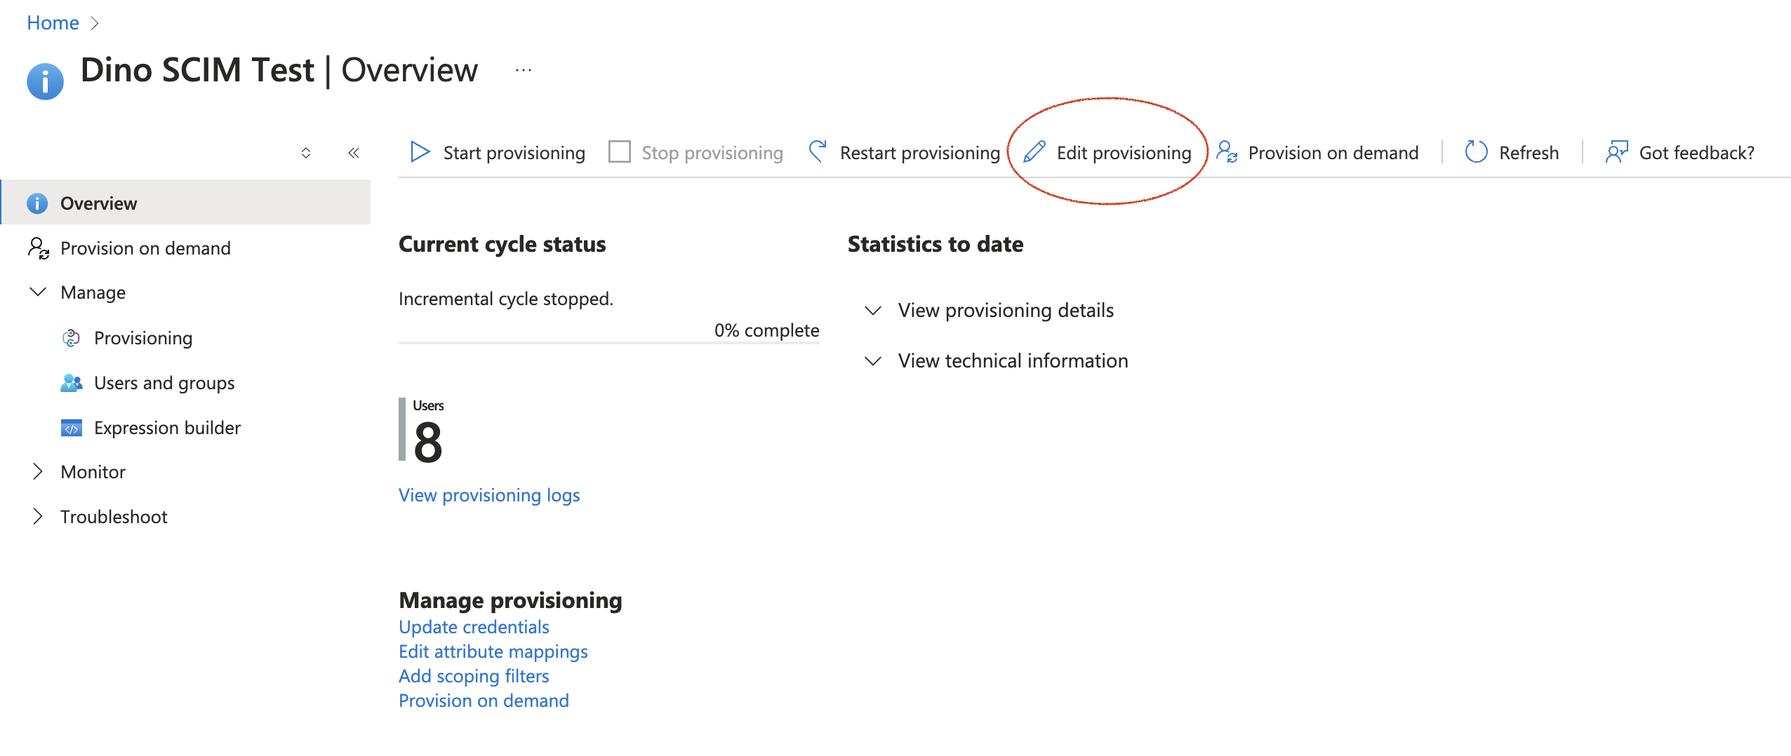Click the Stop provisioning square checkbox
1791x756 pixels.
coord(619,152)
